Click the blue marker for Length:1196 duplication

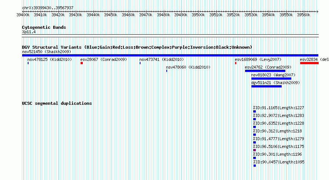pos(255,158)
